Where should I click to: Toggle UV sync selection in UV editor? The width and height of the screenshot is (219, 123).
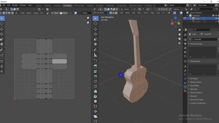[x=1, y=13]
